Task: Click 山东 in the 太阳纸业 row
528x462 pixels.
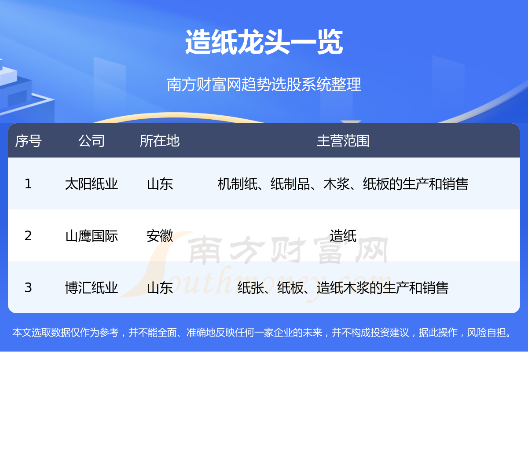Action: point(160,183)
